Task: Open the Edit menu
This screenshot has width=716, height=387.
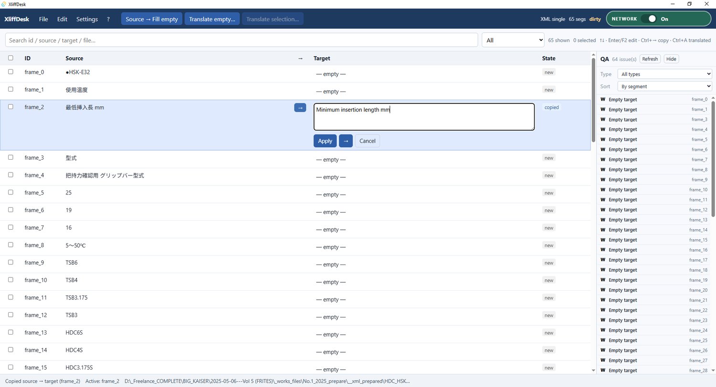Action: pyautogui.click(x=62, y=19)
